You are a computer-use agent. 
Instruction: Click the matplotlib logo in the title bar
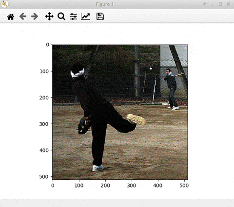point(4,4)
